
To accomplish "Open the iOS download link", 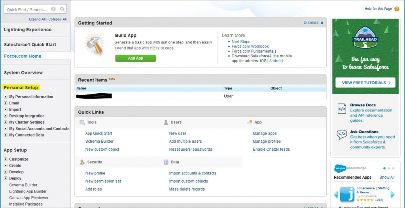I will pyautogui.click(x=263, y=61).
